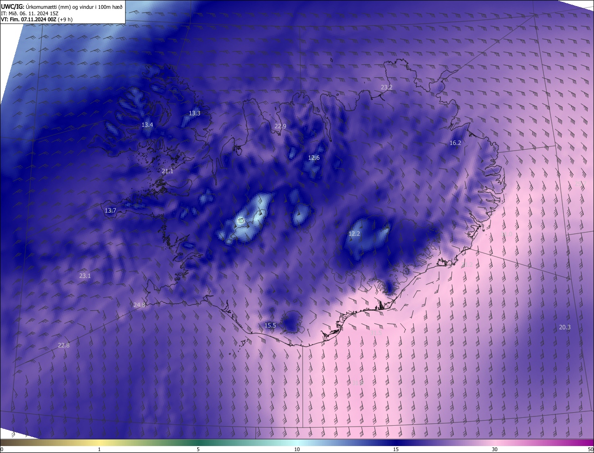Click the 22.9 value on the map

coord(280,126)
